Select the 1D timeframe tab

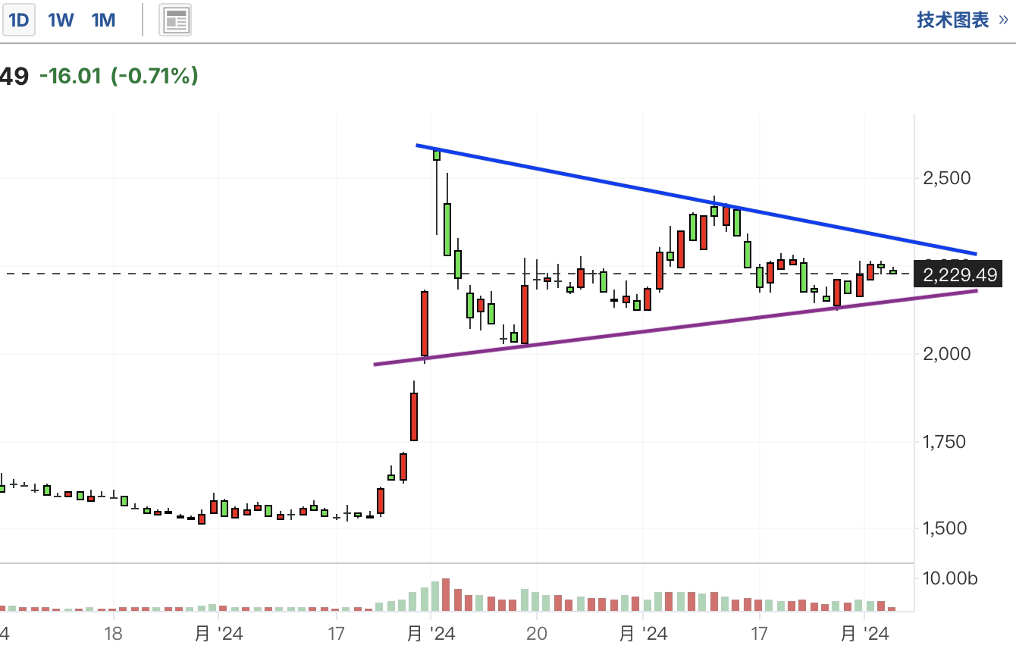click(x=18, y=20)
